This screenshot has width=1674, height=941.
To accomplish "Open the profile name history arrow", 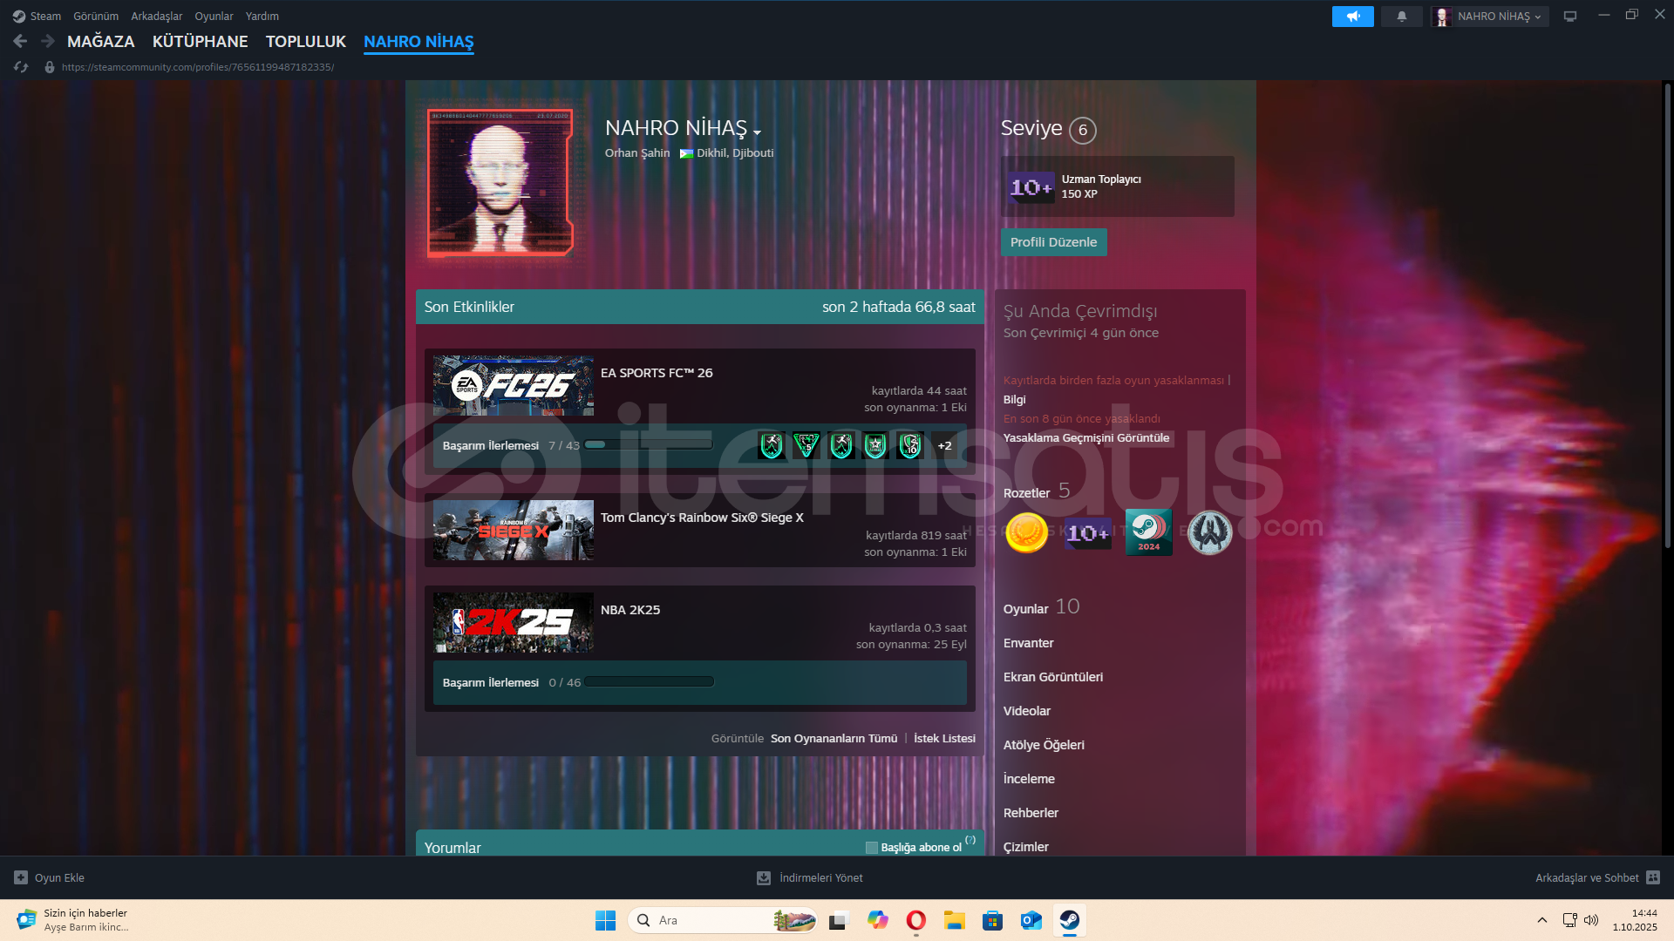I will tap(757, 132).
